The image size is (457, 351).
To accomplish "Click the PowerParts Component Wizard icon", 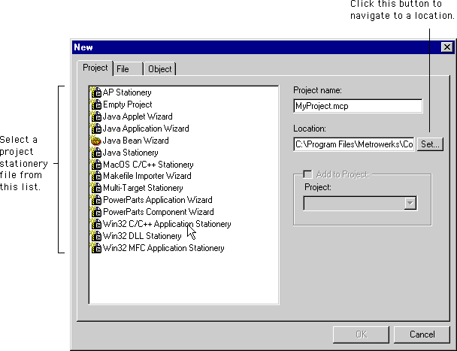I will coord(95,212).
